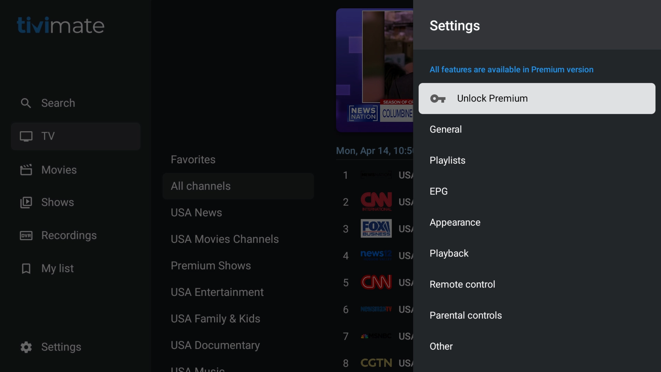
Task: Click the Recordings DVR icon
Action: pos(26,236)
